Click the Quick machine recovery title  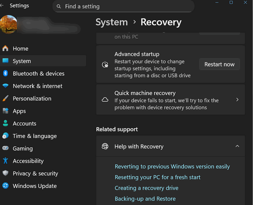tap(145, 93)
